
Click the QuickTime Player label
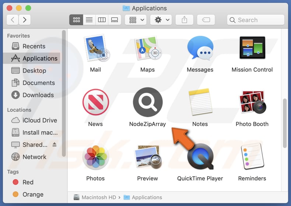click(x=200, y=178)
